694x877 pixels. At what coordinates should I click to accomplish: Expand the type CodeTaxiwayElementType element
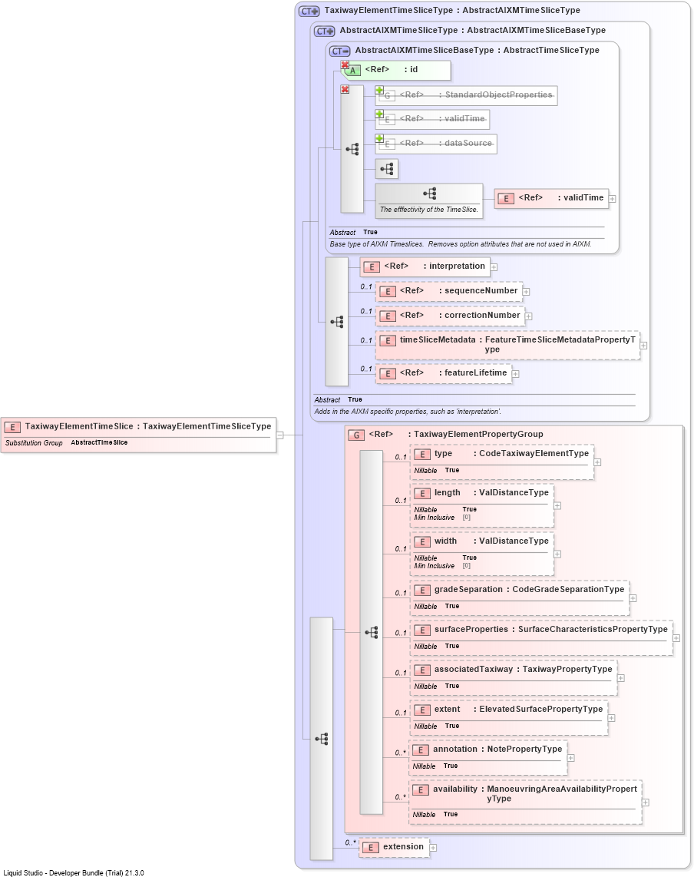597,462
